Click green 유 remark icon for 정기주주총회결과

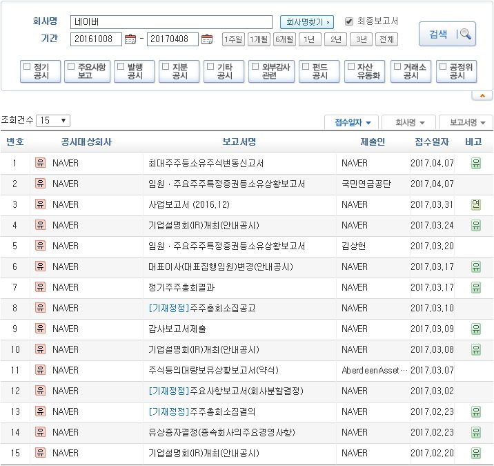(x=476, y=287)
